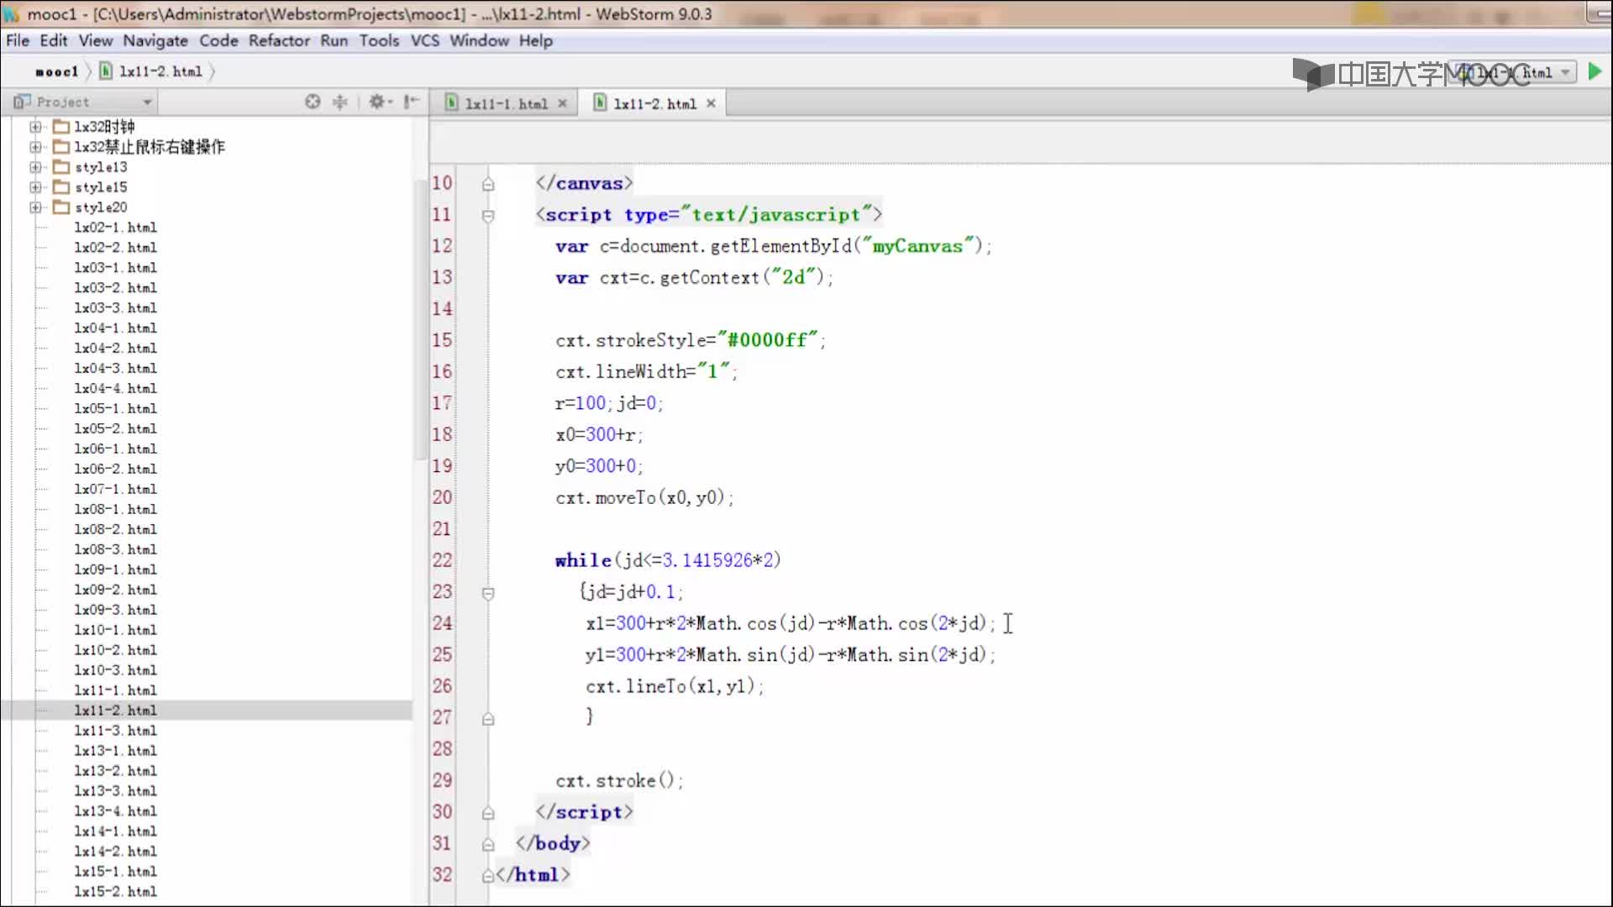Image resolution: width=1613 pixels, height=907 pixels.
Task: Click the scroll-from-source target icon
Action: [x=313, y=102]
